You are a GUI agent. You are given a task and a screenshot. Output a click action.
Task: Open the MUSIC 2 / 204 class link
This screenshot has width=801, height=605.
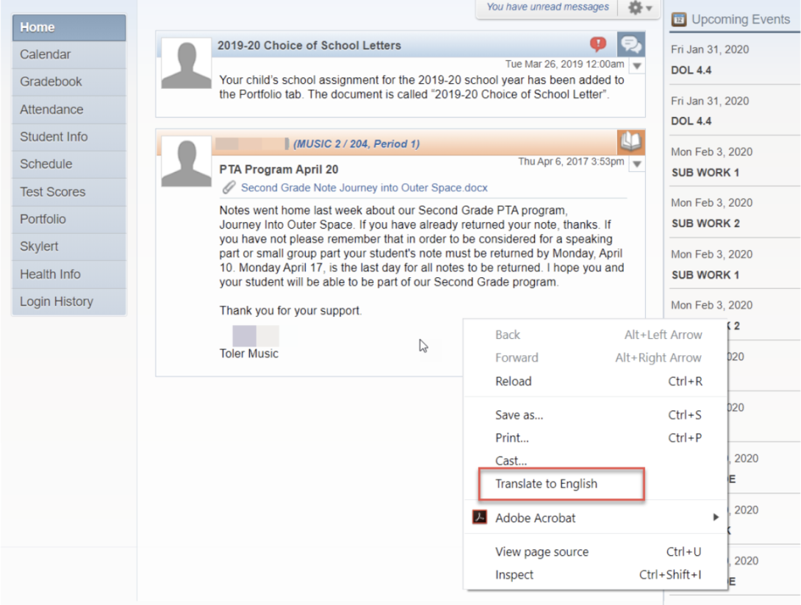click(356, 144)
